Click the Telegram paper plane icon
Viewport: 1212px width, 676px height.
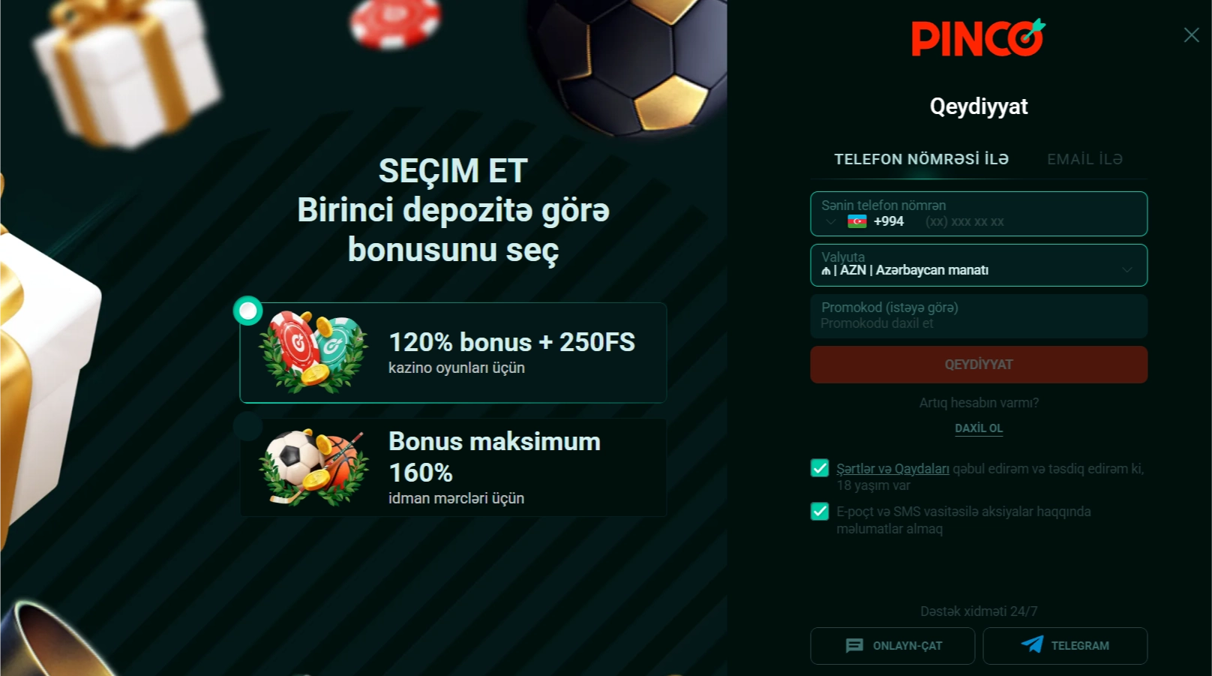point(1032,644)
